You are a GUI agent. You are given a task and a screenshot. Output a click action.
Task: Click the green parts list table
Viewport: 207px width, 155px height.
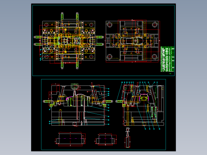[x=168, y=59]
